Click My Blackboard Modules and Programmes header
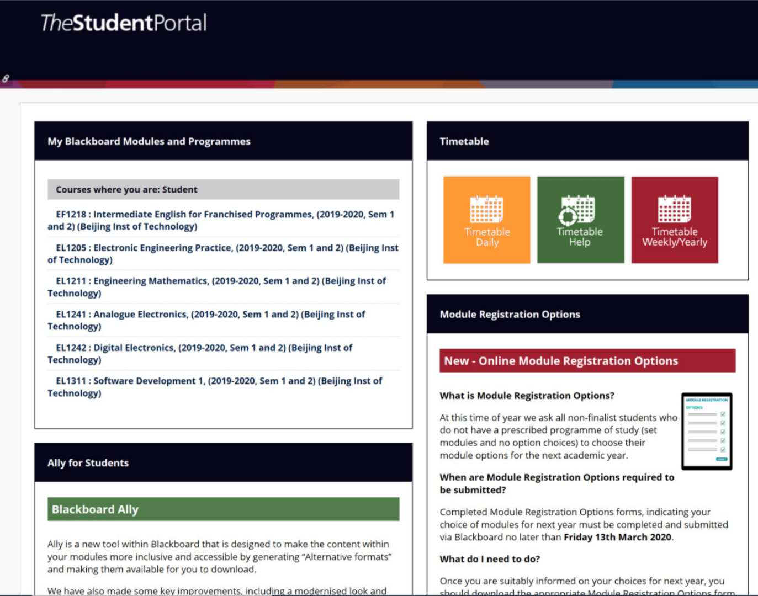 click(x=149, y=141)
